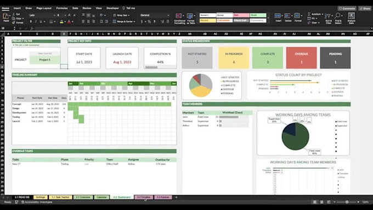Open the Formulas ribbon tab
373x210 pixels.
pyautogui.click(x=62, y=8)
